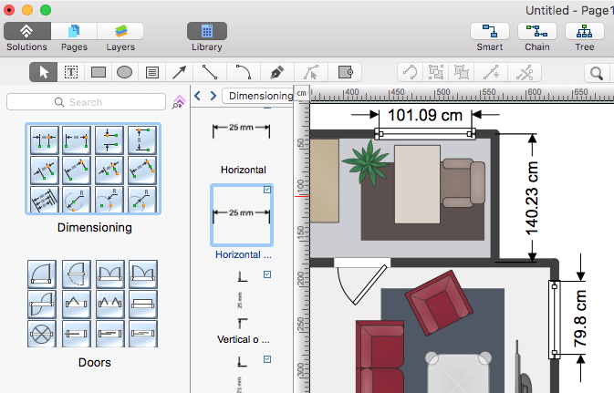Click the library Search field

click(x=87, y=102)
